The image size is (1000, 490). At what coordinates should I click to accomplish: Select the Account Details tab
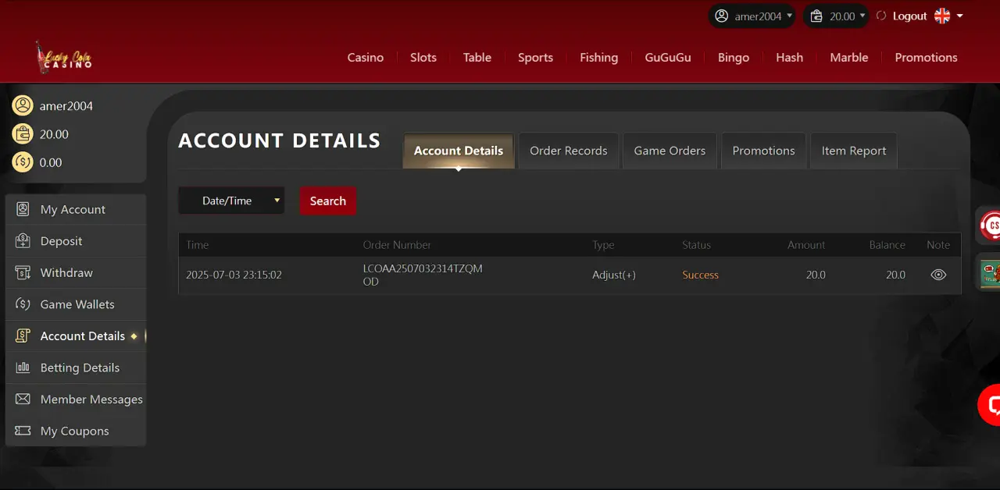pos(459,151)
